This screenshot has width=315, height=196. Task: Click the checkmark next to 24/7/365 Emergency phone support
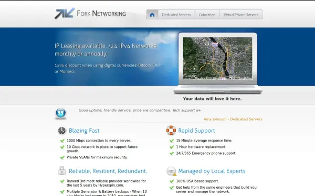[172, 154]
